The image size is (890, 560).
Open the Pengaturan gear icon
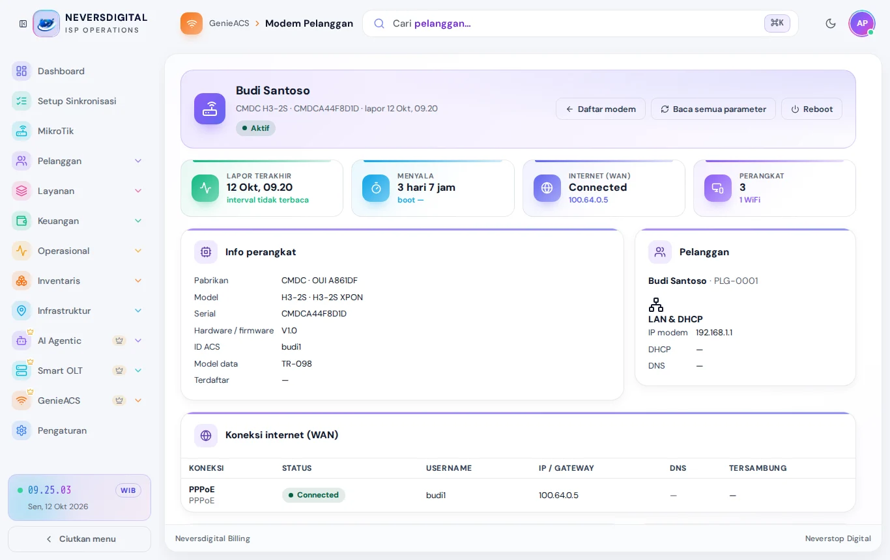[22, 430]
